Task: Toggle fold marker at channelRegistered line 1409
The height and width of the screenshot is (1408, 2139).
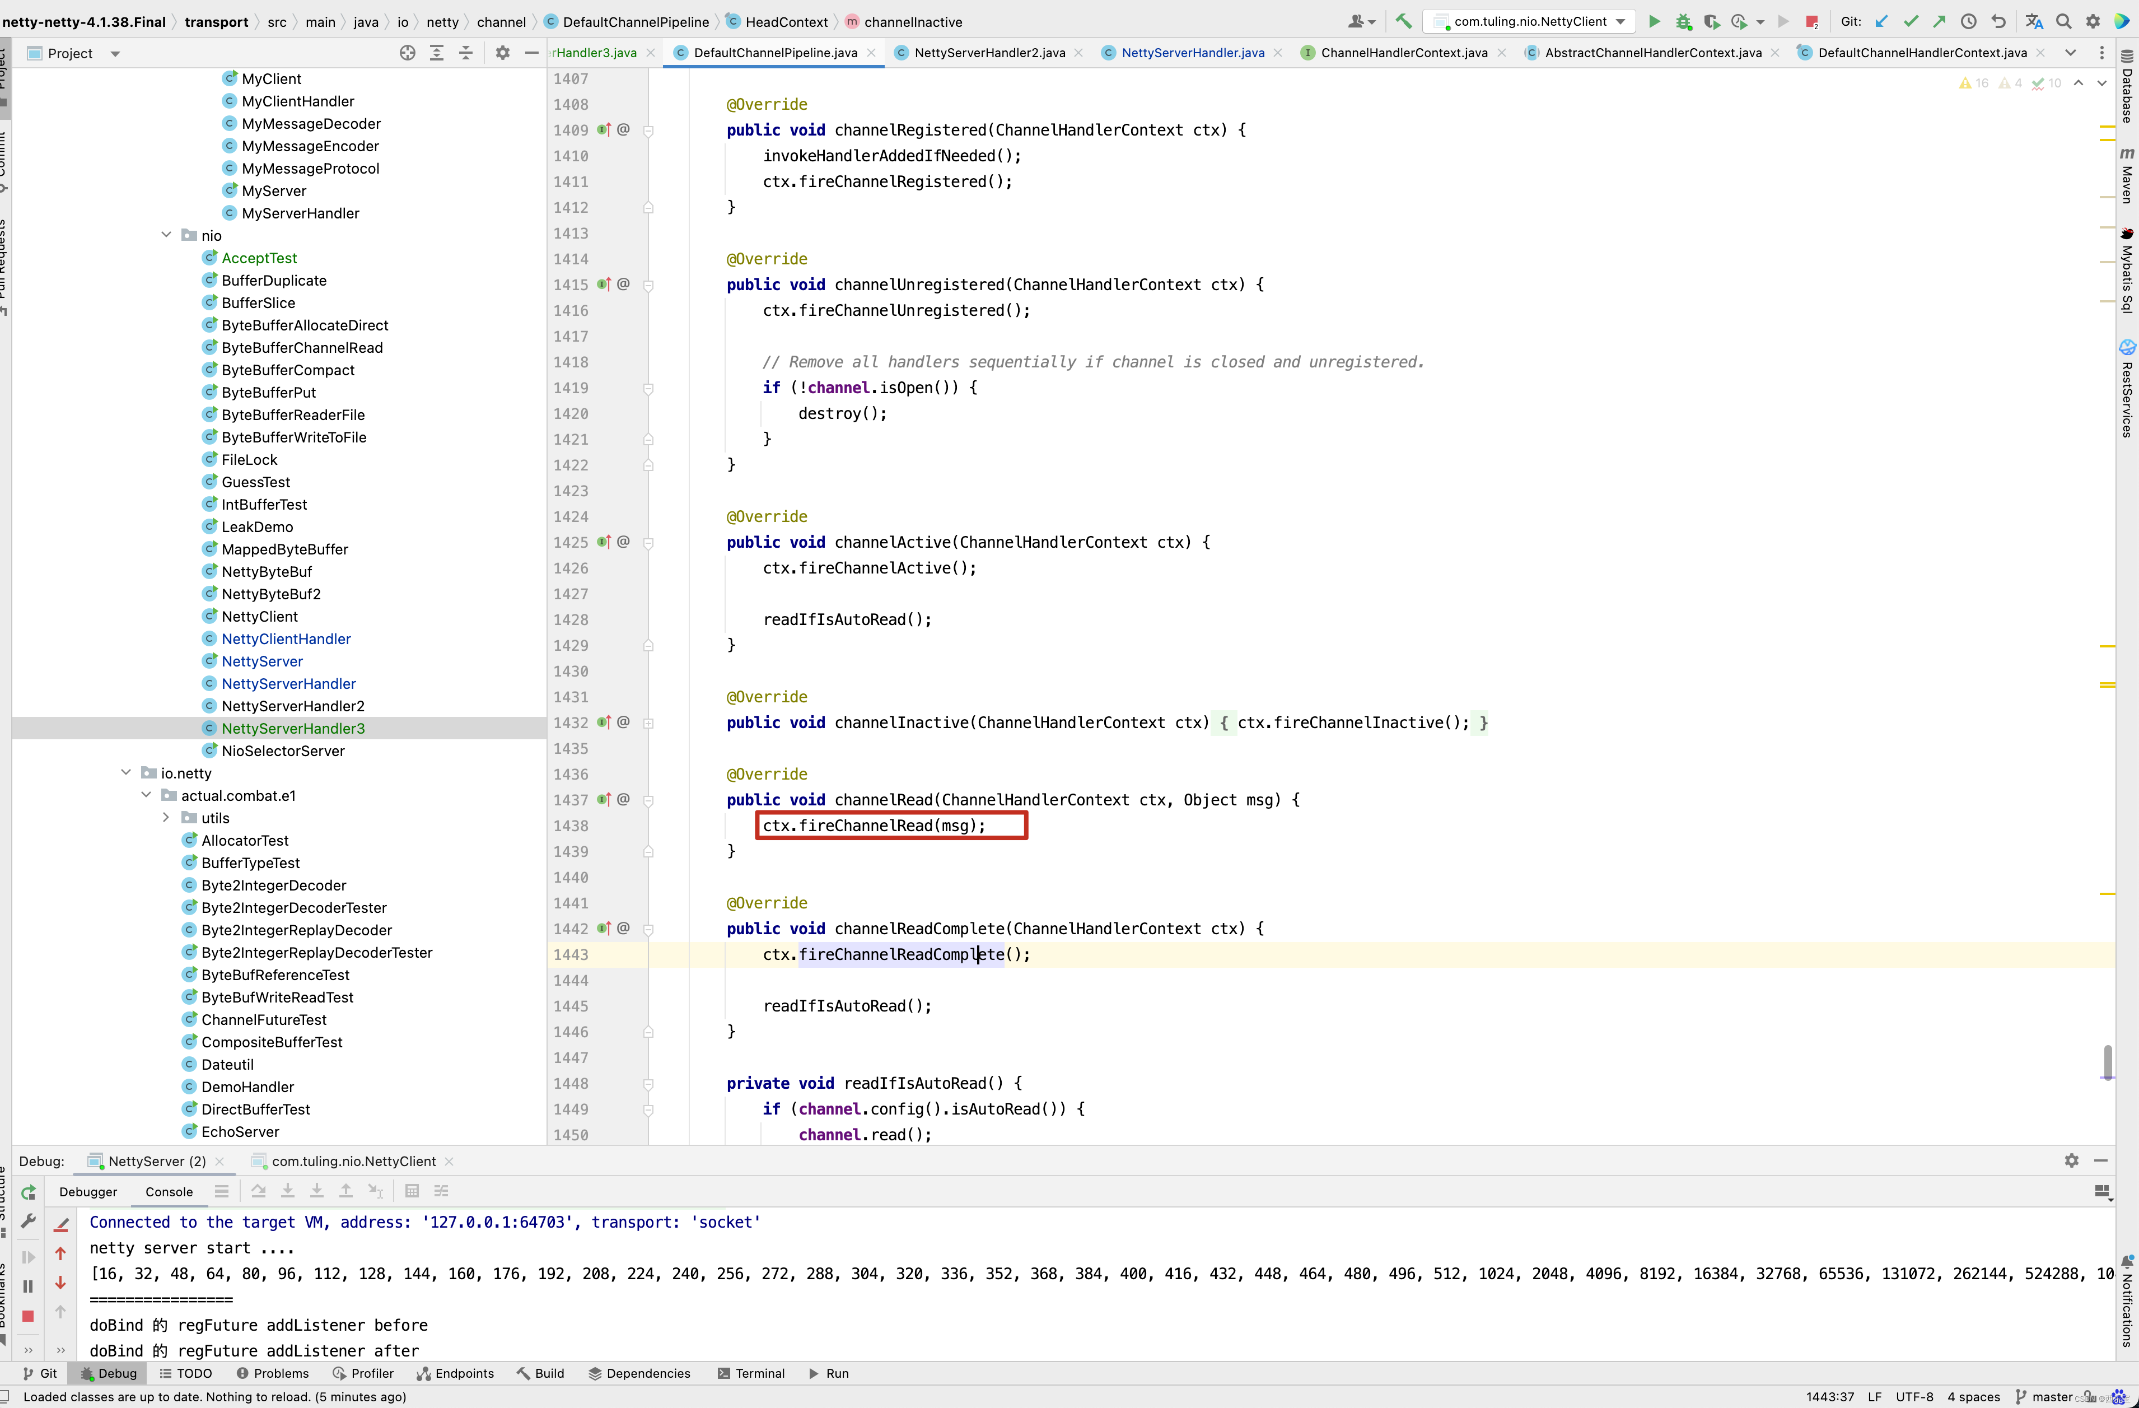Action: tap(648, 131)
